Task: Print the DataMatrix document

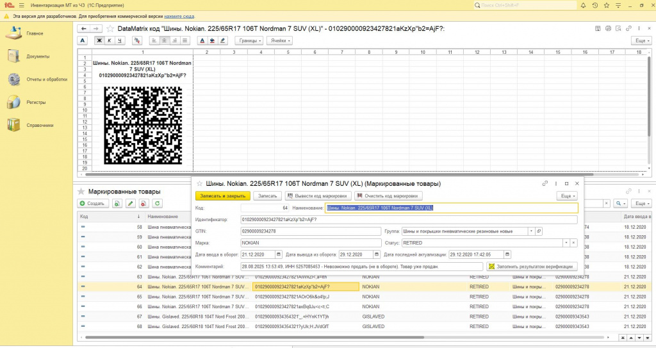Action: 608,28
